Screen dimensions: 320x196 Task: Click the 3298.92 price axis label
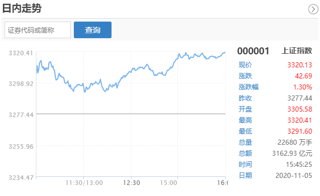coord(21,83)
